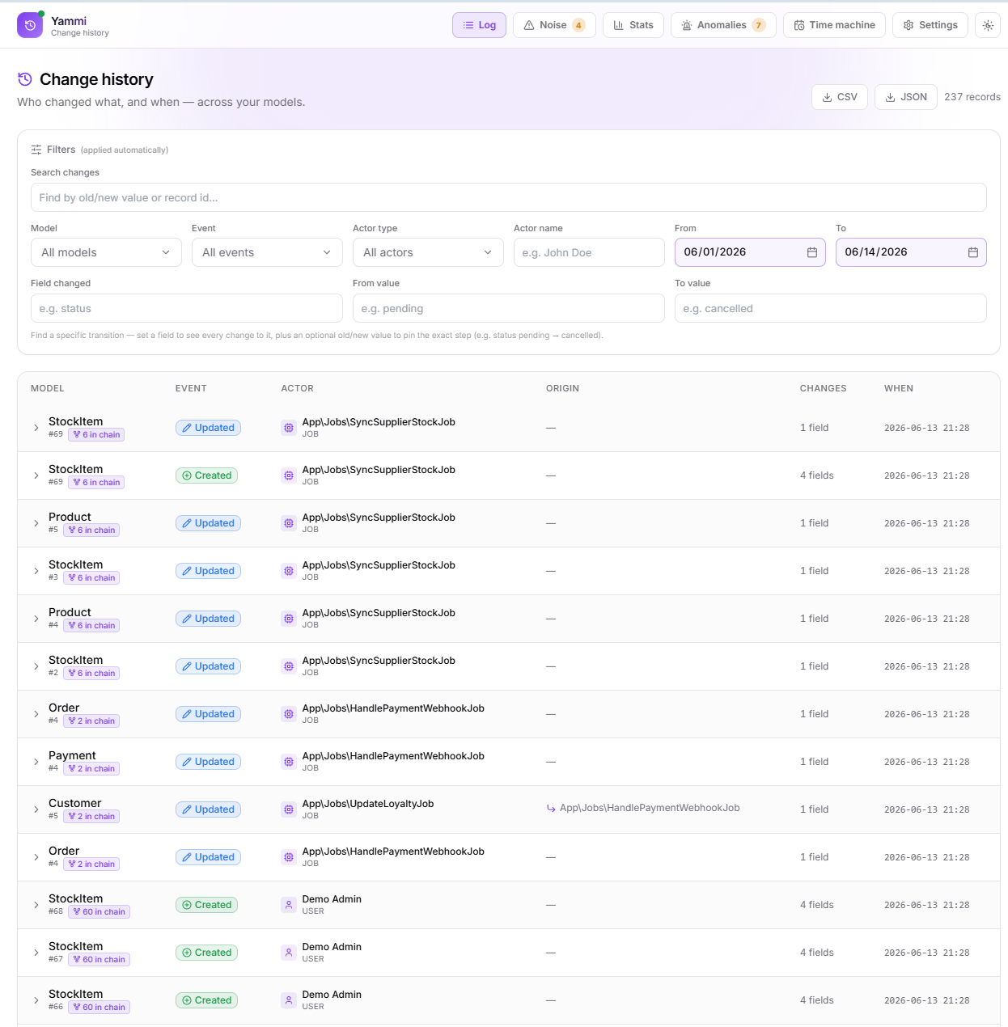The image size is (1008, 1027).
Task: Expand the Payment #4 row
Action: (x=36, y=762)
